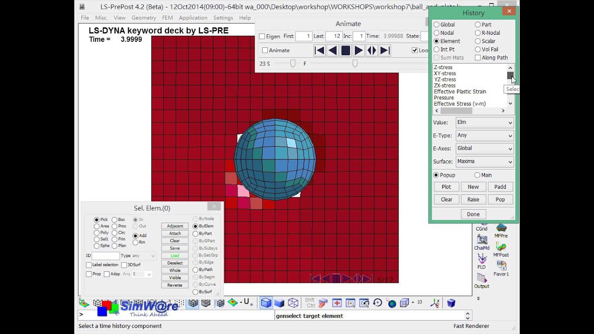Select wireframe cube view icon
Viewport: 594px width, 334px height.
293,303
